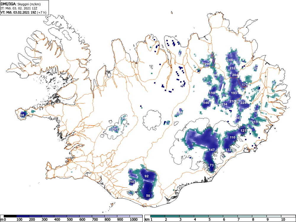The image size is (296, 222).
Task: Click the 92 visibility value on the map
Action: (x=147, y=176)
